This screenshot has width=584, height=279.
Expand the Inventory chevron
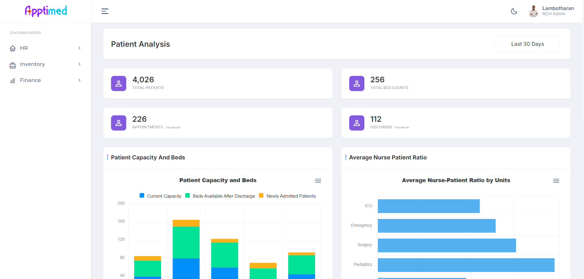79,64
